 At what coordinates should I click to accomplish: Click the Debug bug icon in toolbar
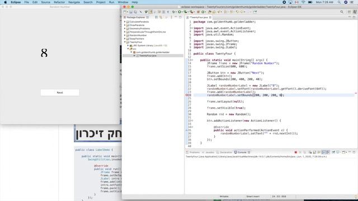[x=174, y=12]
